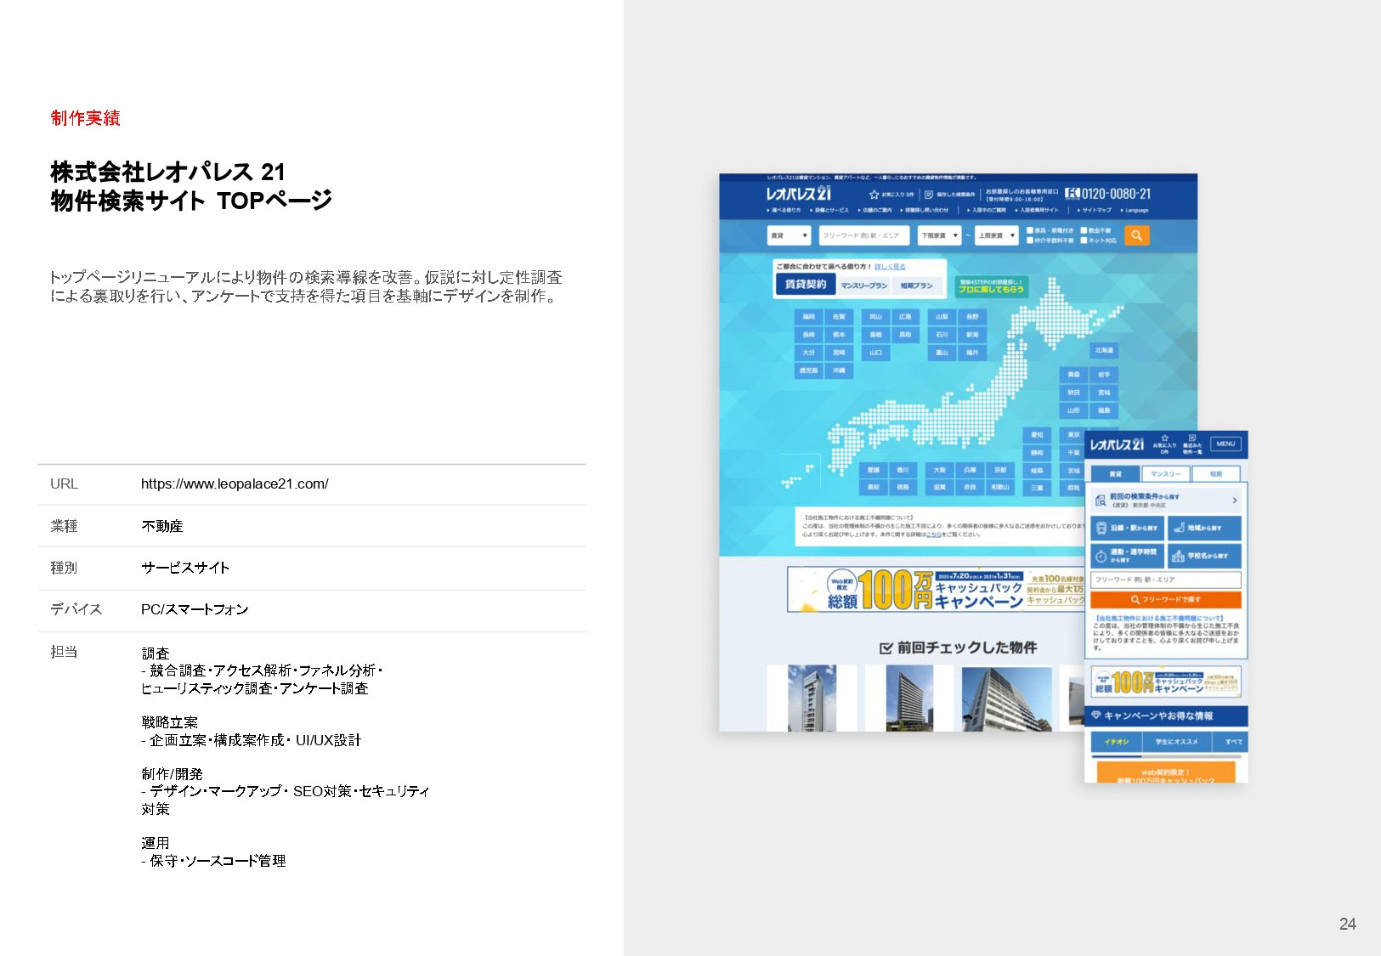Enable the ネット対応 filter checkbox
The height and width of the screenshot is (956, 1381).
coord(1084,240)
